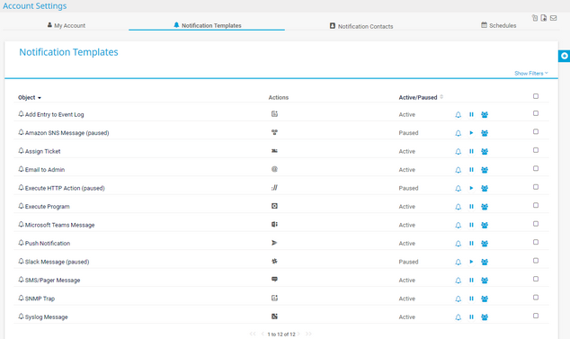This screenshot has height=339, width=570.
Task: Click the Email at-sign action icon
Action: [274, 169]
